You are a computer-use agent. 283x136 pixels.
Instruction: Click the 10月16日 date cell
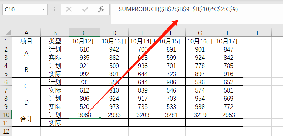(200, 41)
